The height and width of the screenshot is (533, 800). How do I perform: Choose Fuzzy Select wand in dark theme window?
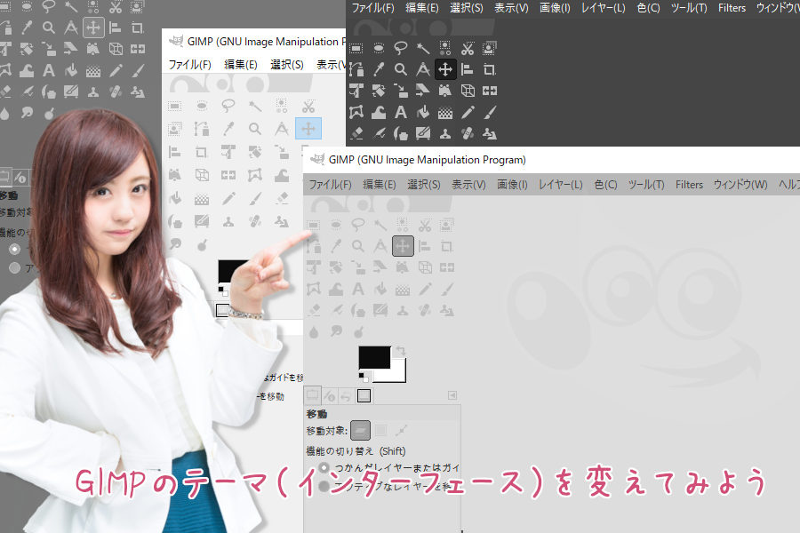click(423, 49)
